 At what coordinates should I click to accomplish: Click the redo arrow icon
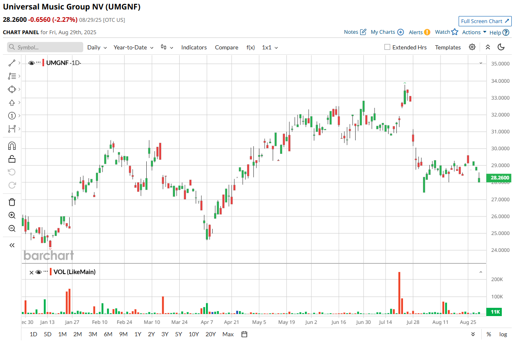coord(12,185)
